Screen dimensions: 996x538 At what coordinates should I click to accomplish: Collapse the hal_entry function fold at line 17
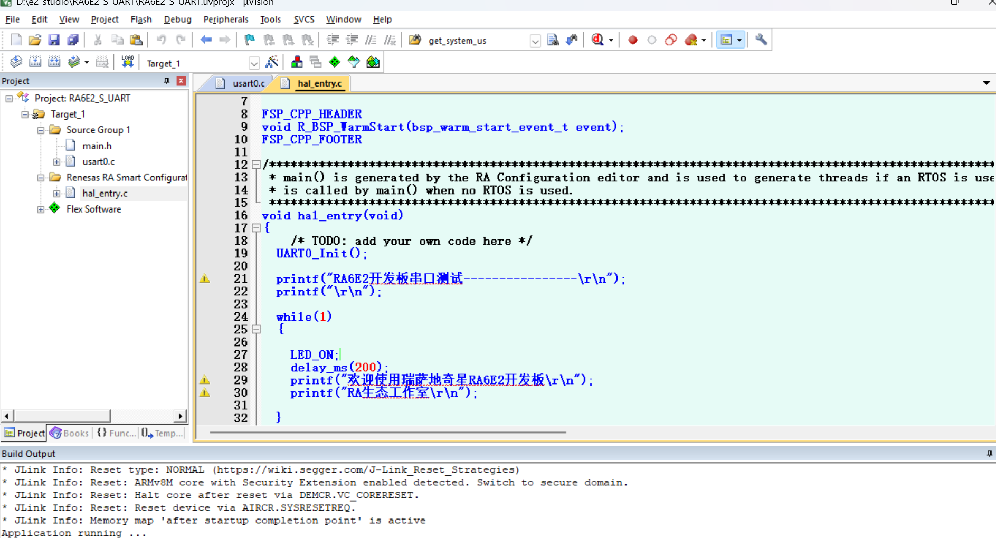coord(256,228)
